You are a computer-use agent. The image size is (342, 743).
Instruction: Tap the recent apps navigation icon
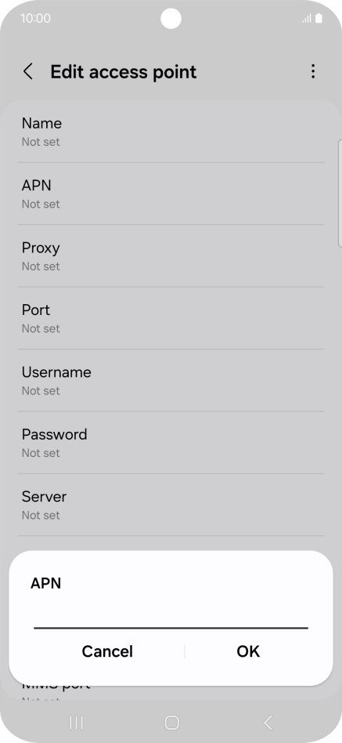[76, 723]
